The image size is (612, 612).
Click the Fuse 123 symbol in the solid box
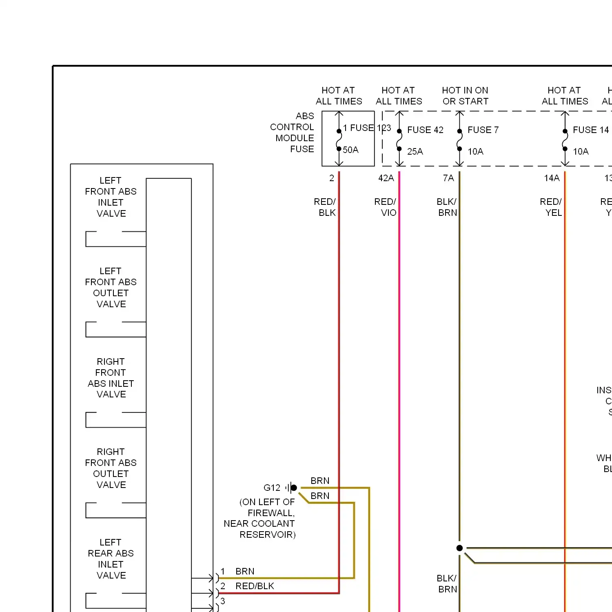click(x=339, y=139)
